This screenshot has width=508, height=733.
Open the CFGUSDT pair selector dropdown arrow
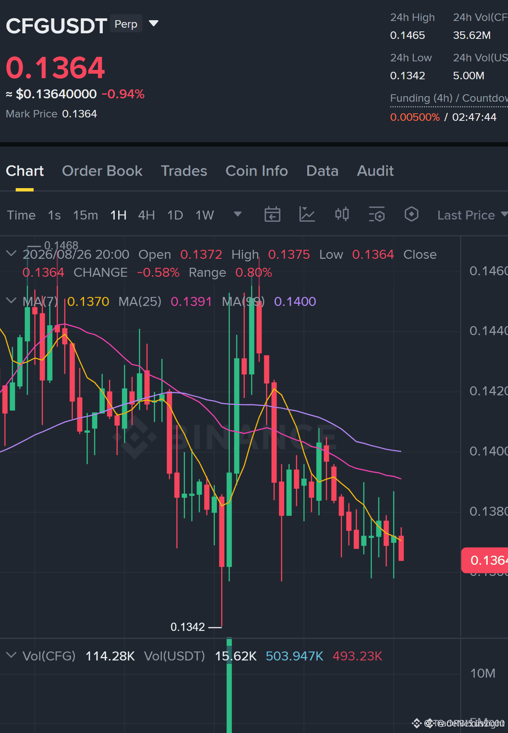coord(154,24)
